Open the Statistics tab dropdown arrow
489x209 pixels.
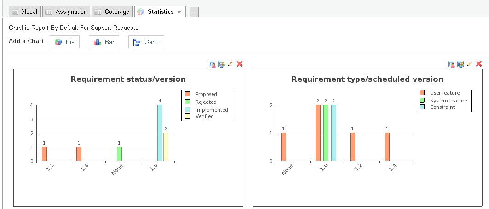tap(179, 12)
